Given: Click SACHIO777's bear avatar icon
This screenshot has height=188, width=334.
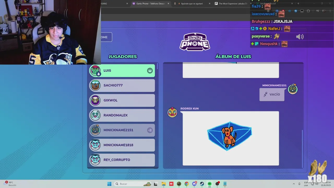Looking at the screenshot, I should (x=95, y=85).
